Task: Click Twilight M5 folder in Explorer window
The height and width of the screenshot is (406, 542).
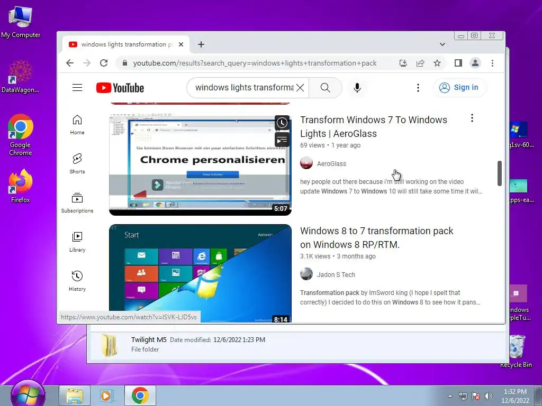Action: [x=149, y=340]
